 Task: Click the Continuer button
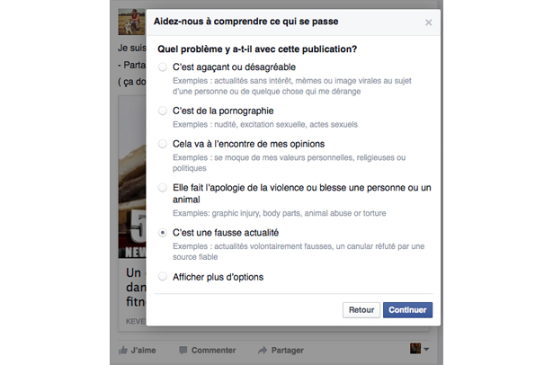coord(407,310)
